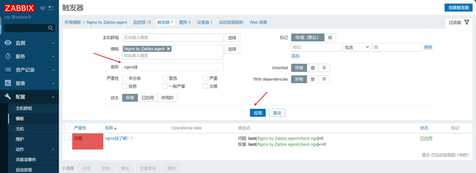This screenshot has width=476, height=173.
Task: Tick the select-all checkbox in table header
Action: coord(67,128)
